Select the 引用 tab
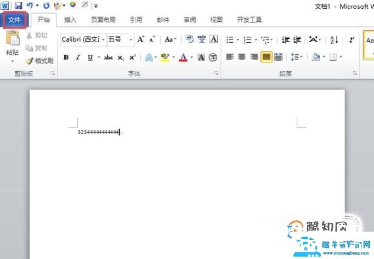Screen dimensions: 374x259 coord(136,20)
